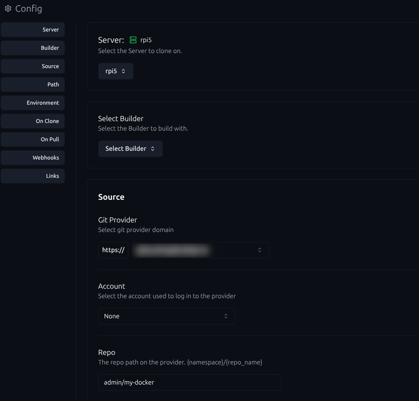Open the Path section in sidebar

[x=33, y=85]
